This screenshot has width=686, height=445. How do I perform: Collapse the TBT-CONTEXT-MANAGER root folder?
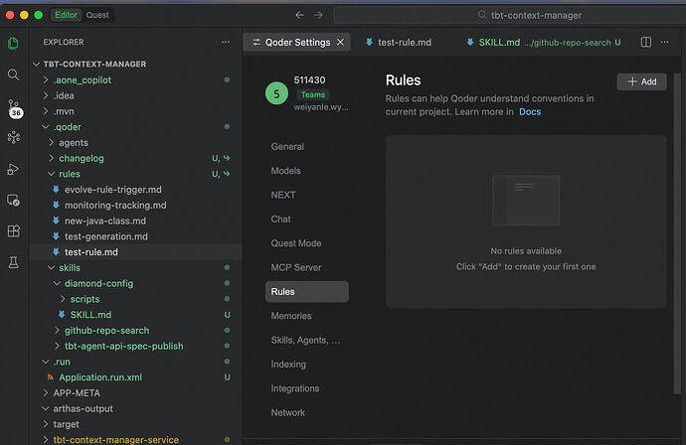[36, 65]
